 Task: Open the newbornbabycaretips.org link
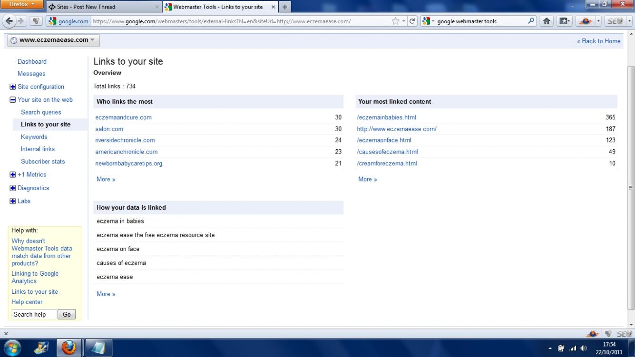point(129,164)
